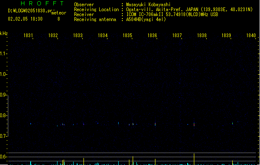Viewport: 260px width, 165px height.
Task: Click the 0.8 kHz frequency label
Action: click(x=3, y=115)
